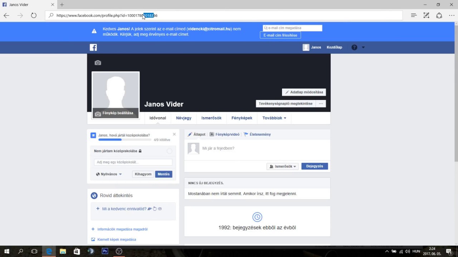Open the Edge Hub icon

click(x=414, y=15)
